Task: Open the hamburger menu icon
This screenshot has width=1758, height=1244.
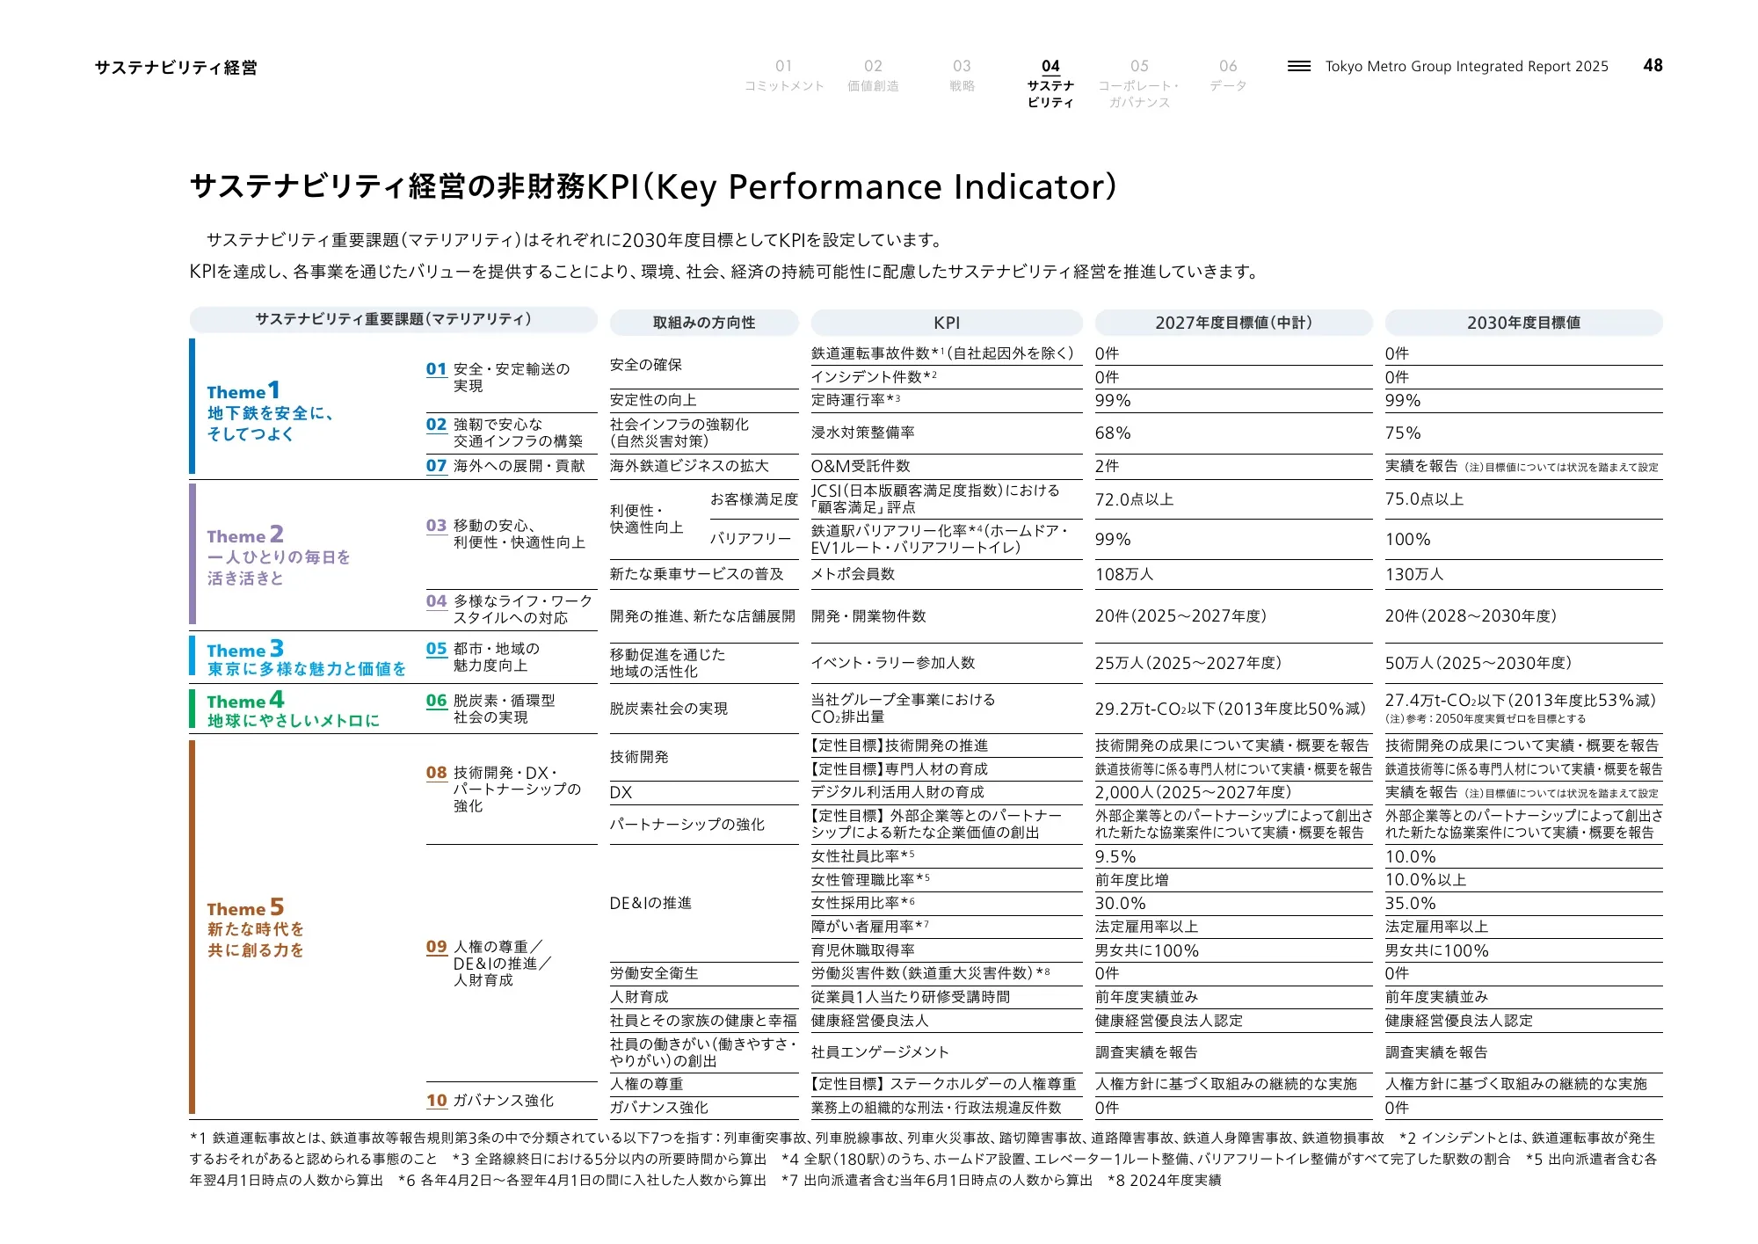Action: pos(1298,66)
